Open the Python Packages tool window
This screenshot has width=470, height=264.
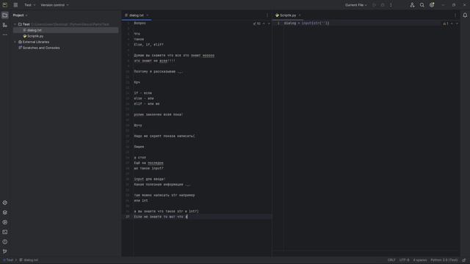[x=5, y=203]
